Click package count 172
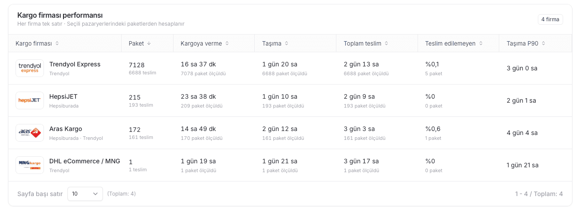Screen dimensions: 576x212 135,130
